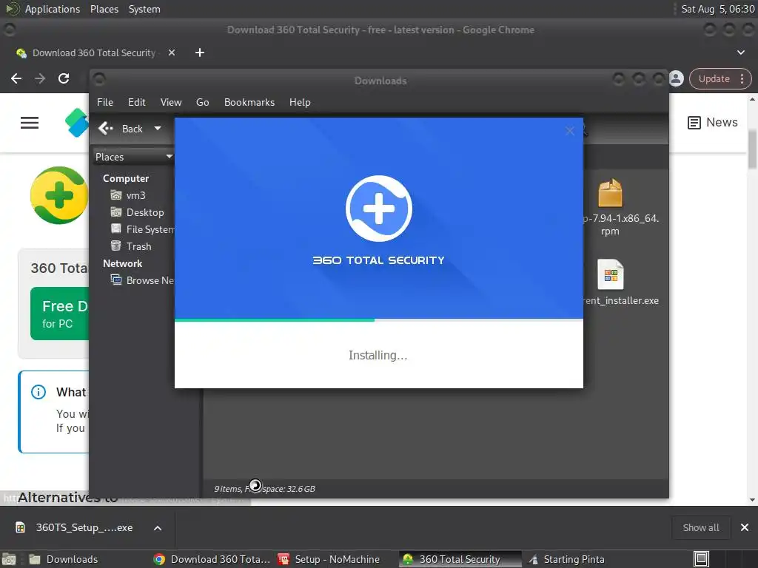Viewport: 758px width, 568px height.
Task: Click Show all downloads button
Action: (700, 527)
